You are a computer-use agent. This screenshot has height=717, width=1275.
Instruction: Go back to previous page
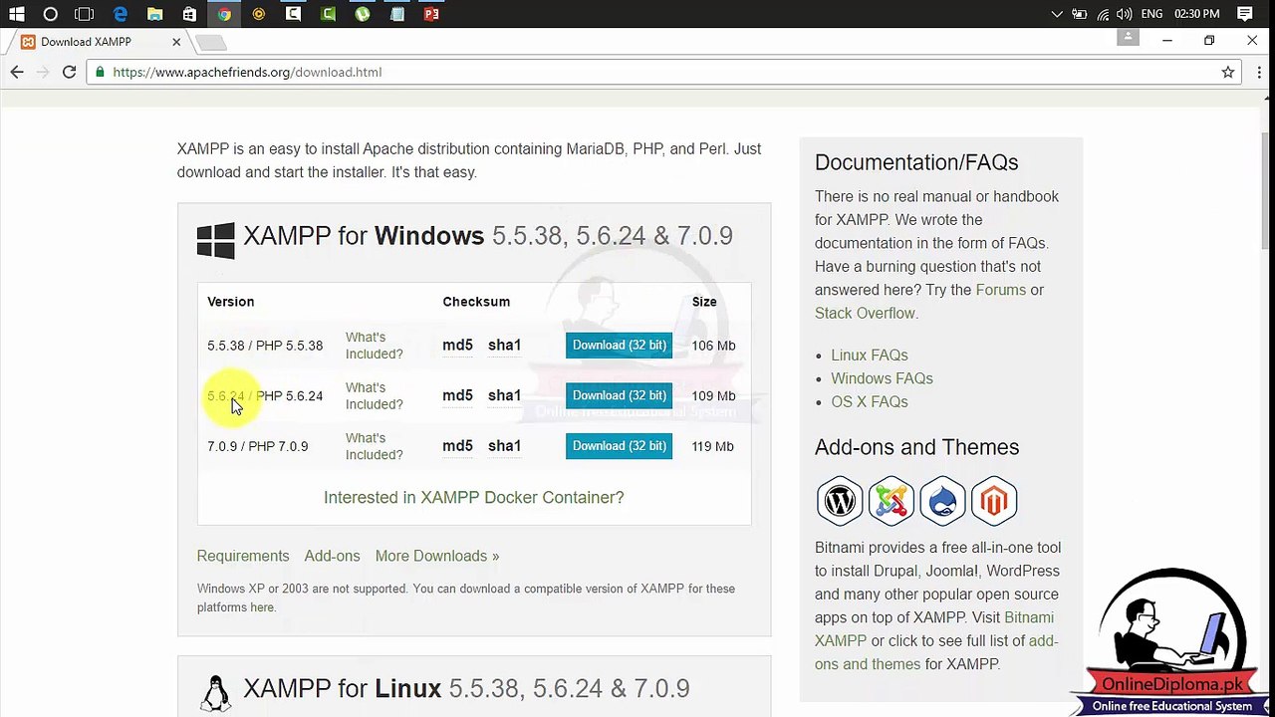17,72
